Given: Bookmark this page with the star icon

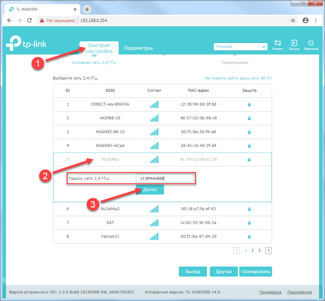Looking at the screenshot, I should click(293, 20).
